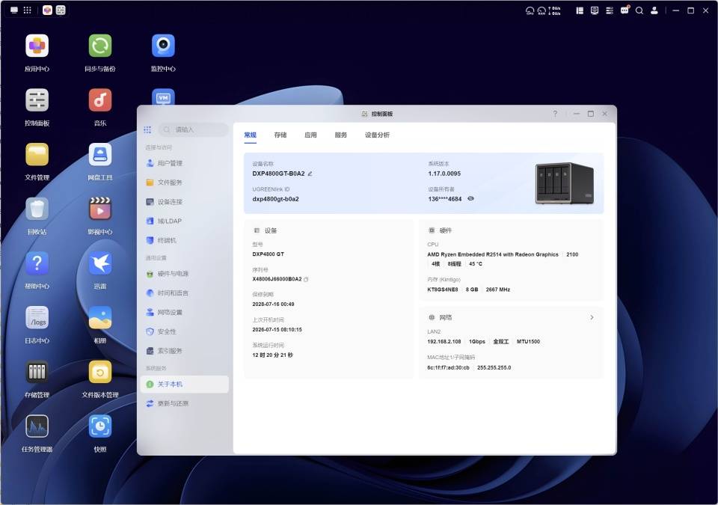Open the 控制面板 desktop icon
The height and width of the screenshot is (505, 718).
37,100
